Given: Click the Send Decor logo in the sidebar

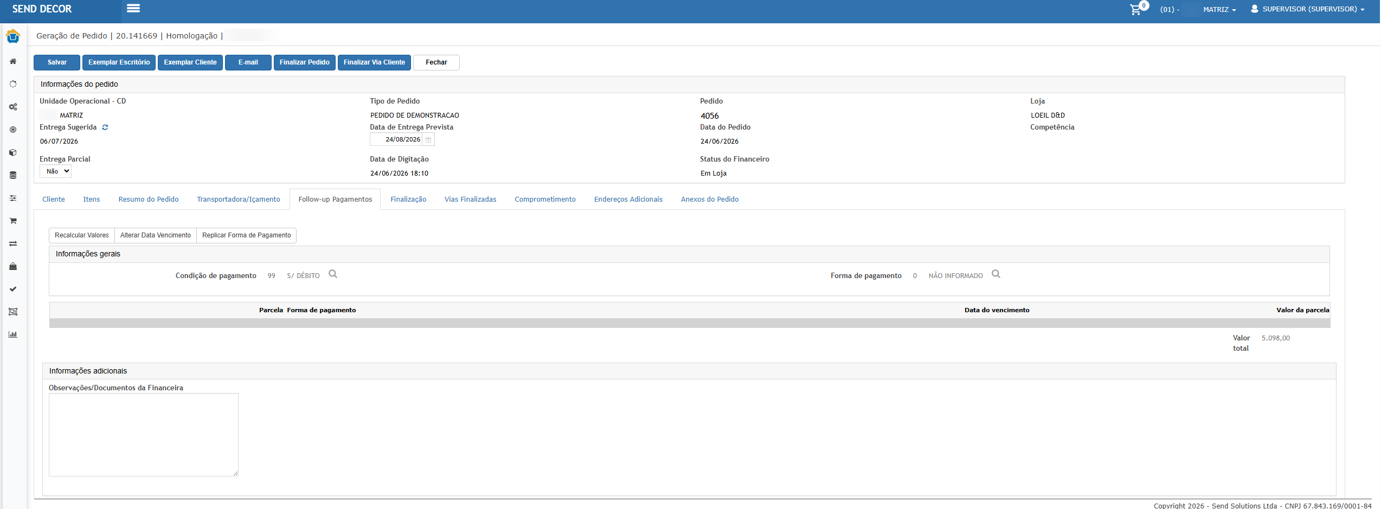Looking at the screenshot, I should (x=13, y=37).
